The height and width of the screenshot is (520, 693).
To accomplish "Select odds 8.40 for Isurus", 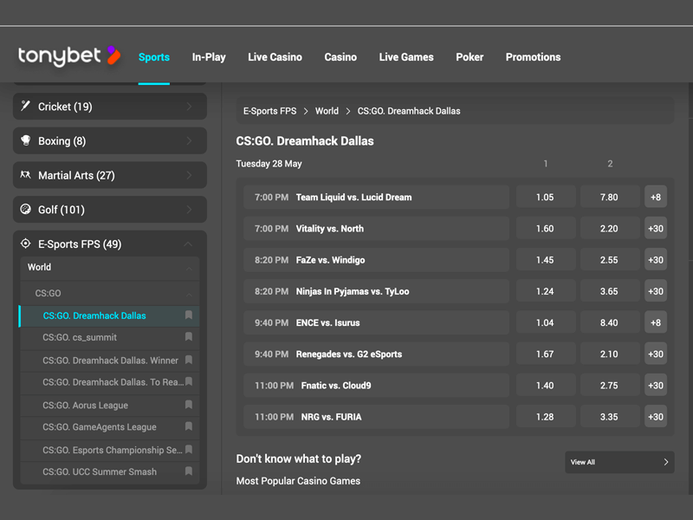I will 609,322.
